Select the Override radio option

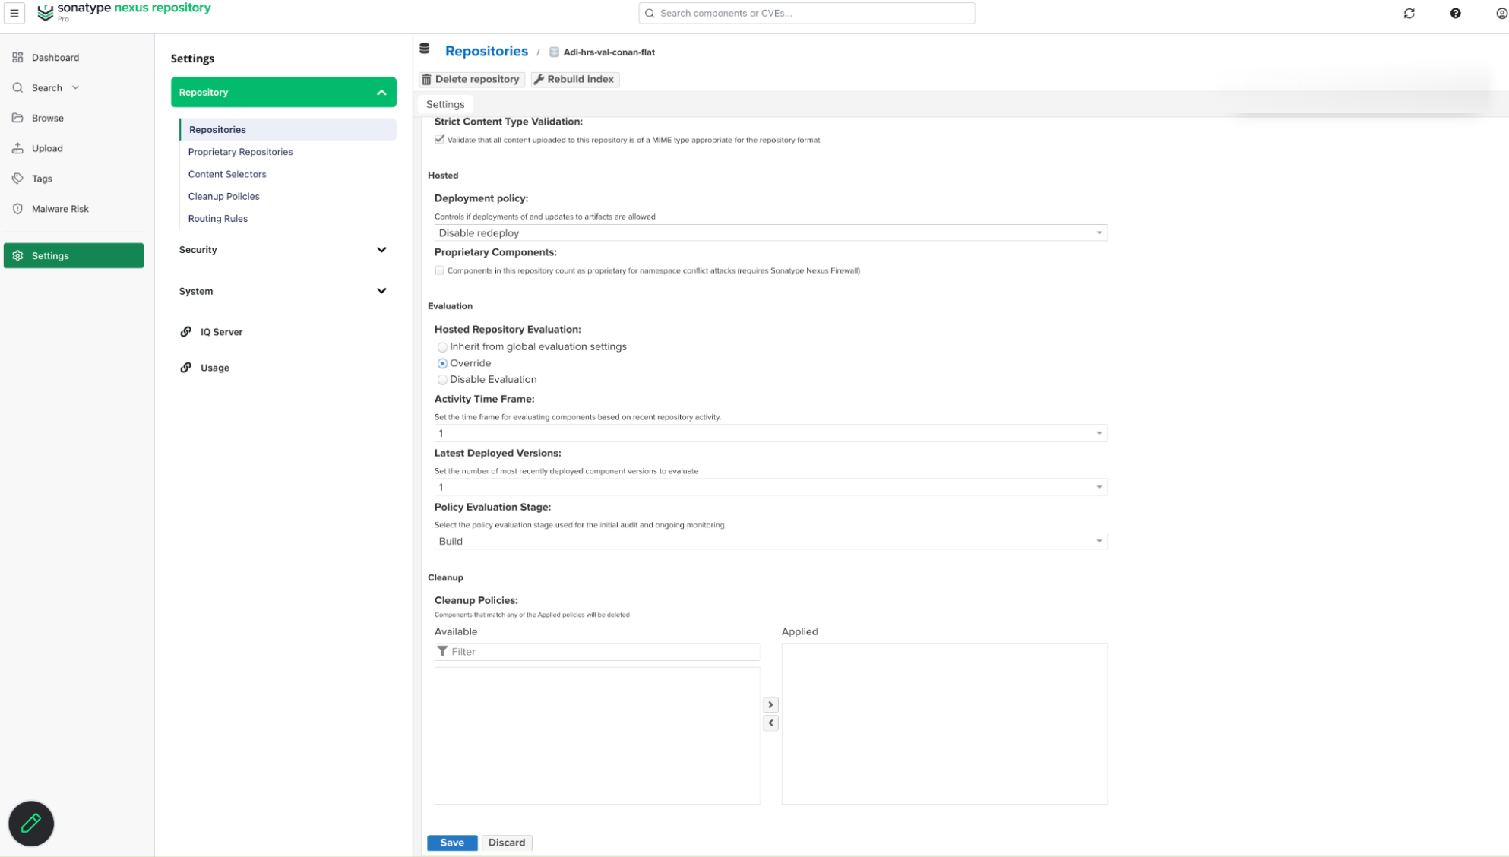coord(442,364)
